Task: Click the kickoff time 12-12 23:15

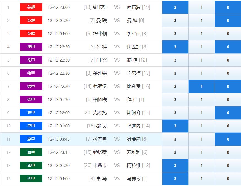Action: tap(59, 152)
